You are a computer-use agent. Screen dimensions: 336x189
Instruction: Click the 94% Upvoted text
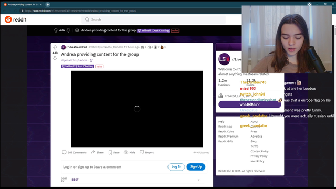coord(201,152)
